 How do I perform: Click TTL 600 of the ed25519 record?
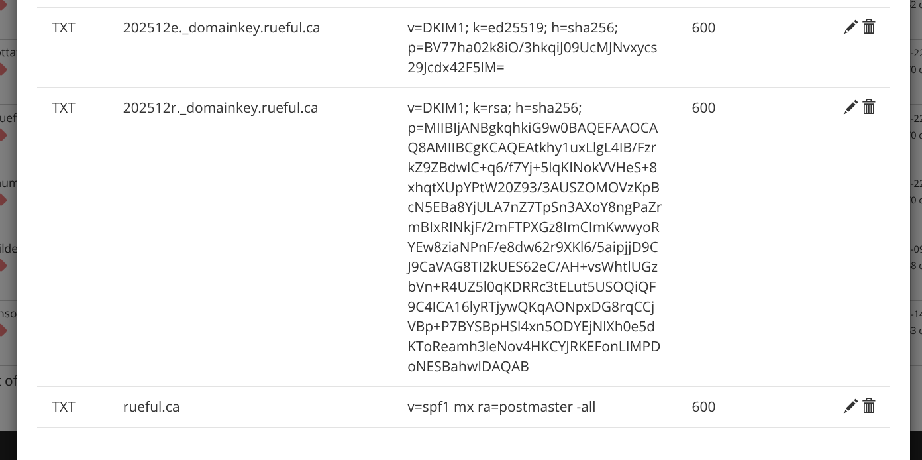coord(703,28)
